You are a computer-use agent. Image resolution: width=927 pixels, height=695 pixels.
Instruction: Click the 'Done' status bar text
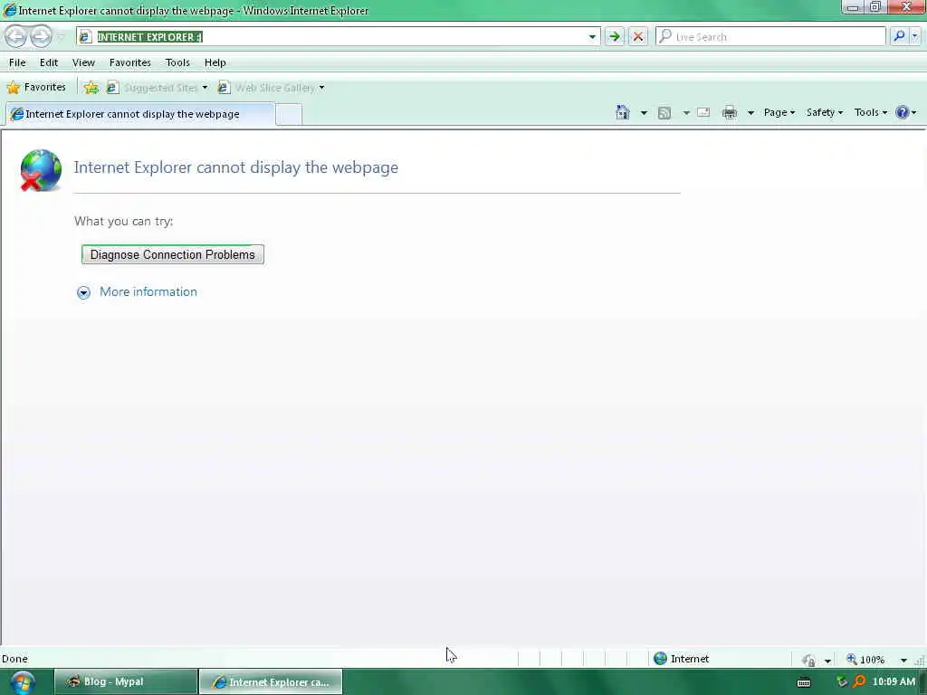(14, 659)
